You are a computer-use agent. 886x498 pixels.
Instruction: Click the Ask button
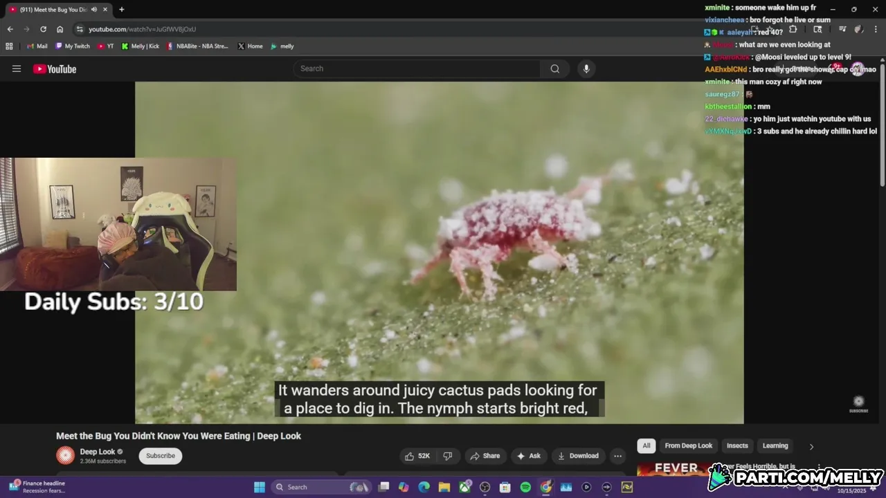pyautogui.click(x=528, y=456)
